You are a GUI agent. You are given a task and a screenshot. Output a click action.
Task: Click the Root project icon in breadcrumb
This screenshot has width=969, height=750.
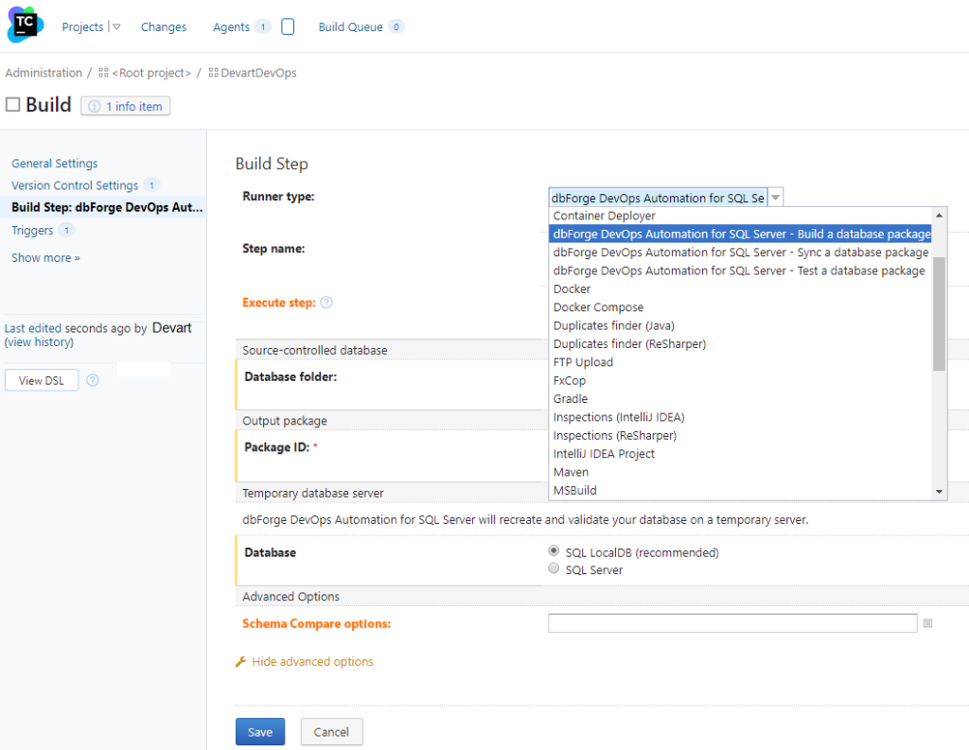coord(105,72)
